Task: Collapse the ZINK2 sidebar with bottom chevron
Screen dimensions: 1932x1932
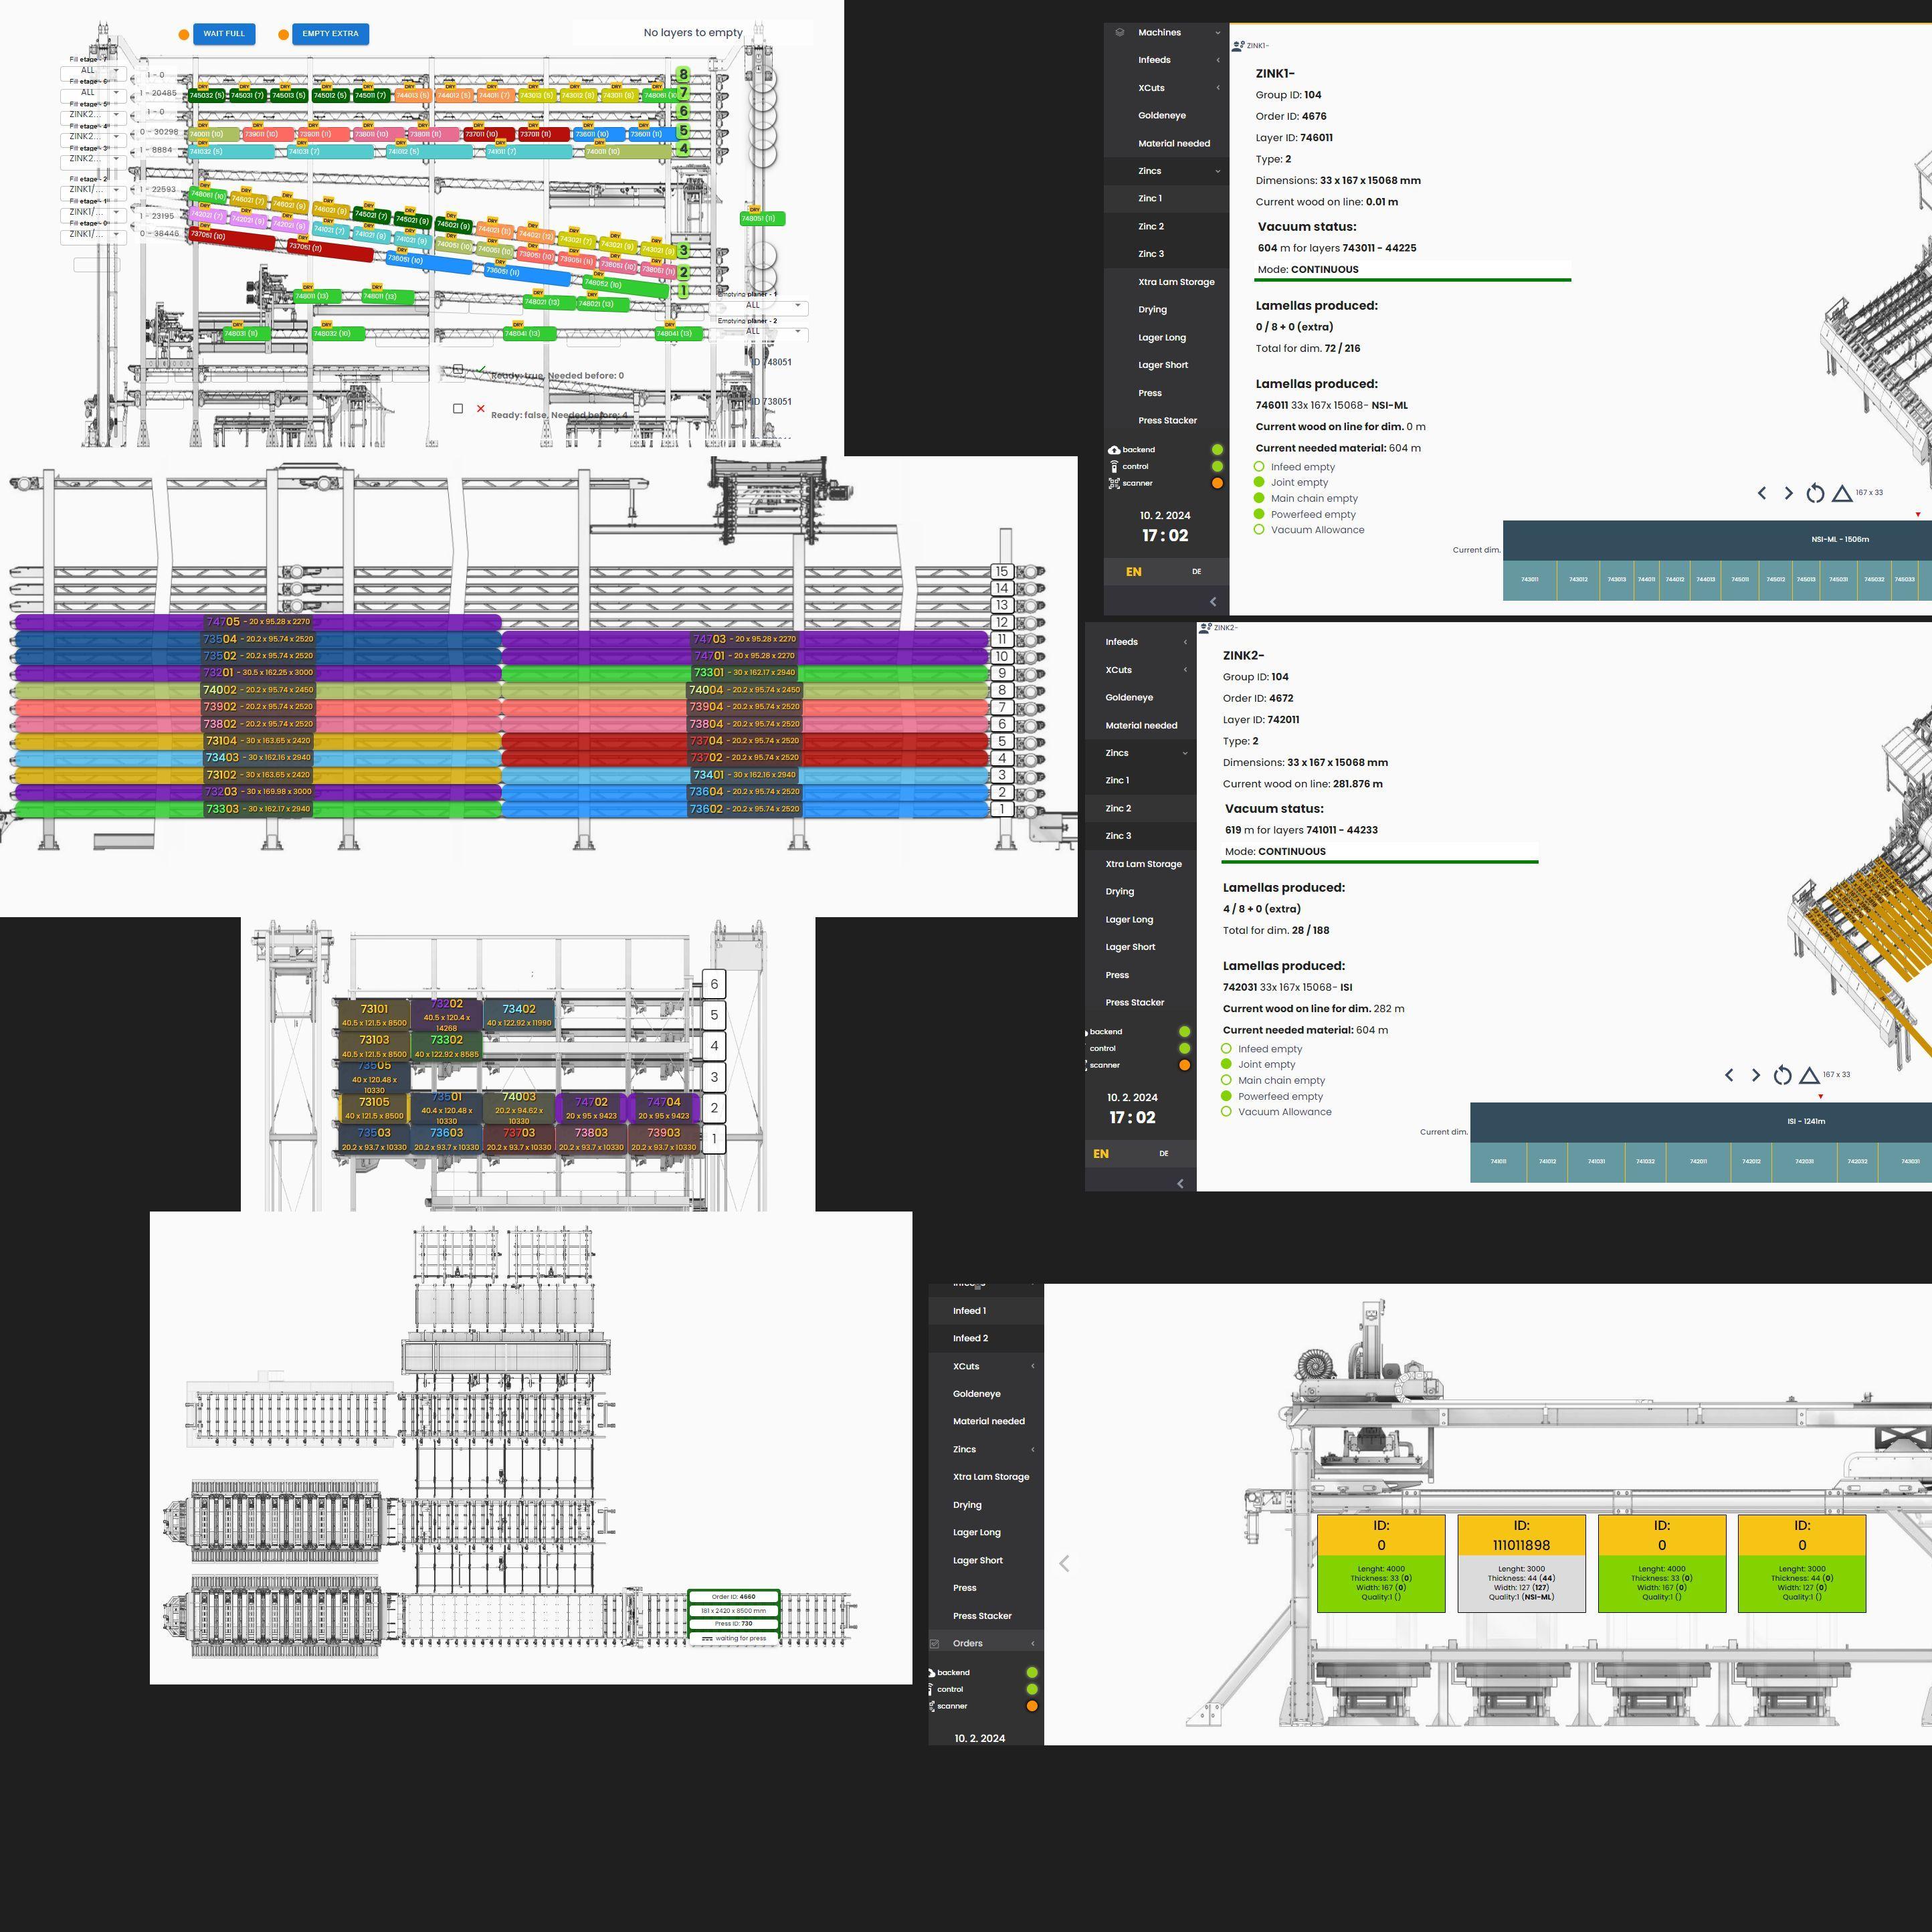Action: (x=1180, y=1184)
